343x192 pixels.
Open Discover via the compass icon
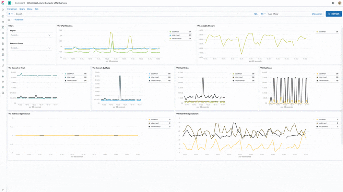[x=3, y=16]
